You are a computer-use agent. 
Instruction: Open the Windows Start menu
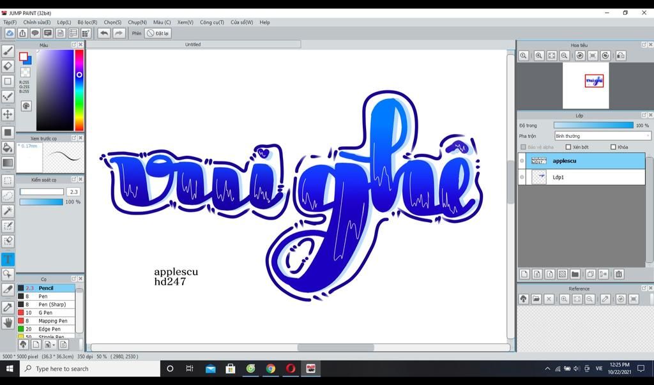click(10, 369)
